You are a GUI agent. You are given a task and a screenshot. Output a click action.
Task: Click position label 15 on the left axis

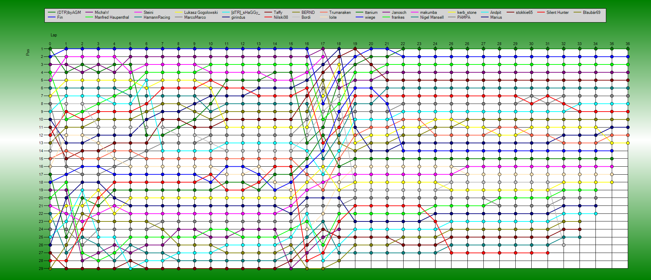[41, 159]
